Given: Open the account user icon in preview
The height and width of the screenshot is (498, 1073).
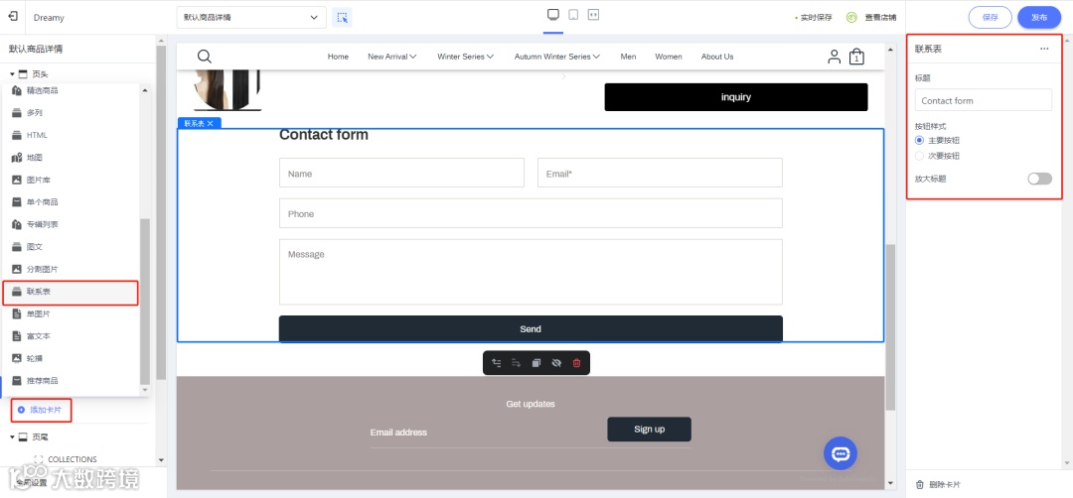Looking at the screenshot, I should pyautogui.click(x=834, y=57).
